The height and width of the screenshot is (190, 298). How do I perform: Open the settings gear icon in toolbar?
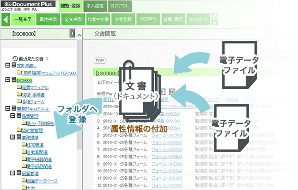click(215, 16)
